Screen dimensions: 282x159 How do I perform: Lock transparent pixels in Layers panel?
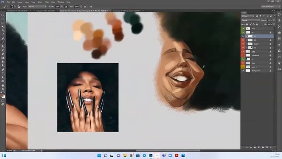(247, 24)
